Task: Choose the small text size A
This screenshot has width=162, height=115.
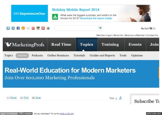Action: pos(116,98)
